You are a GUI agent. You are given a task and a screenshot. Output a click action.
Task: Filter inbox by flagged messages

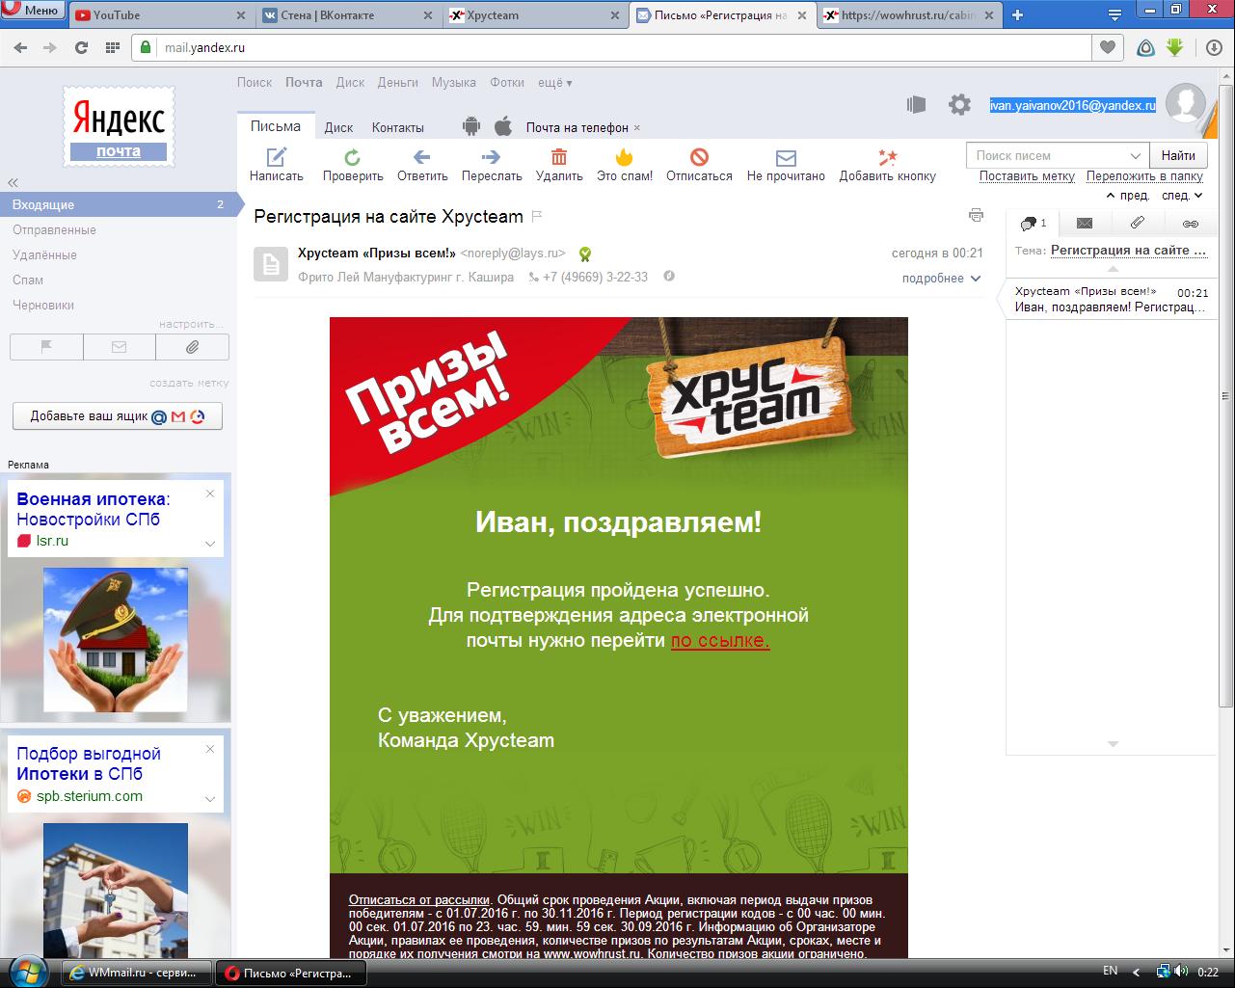point(46,347)
